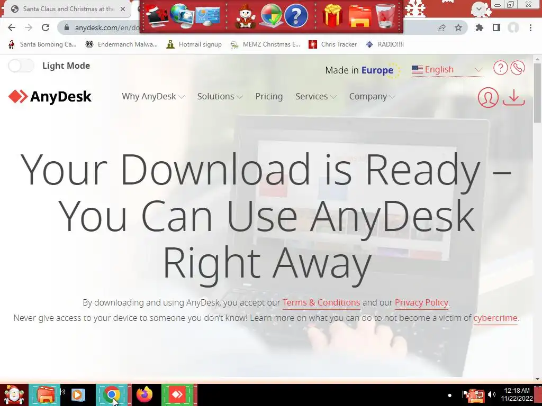
Task: Open file explorer from the taskbar
Action: [x=46, y=394]
